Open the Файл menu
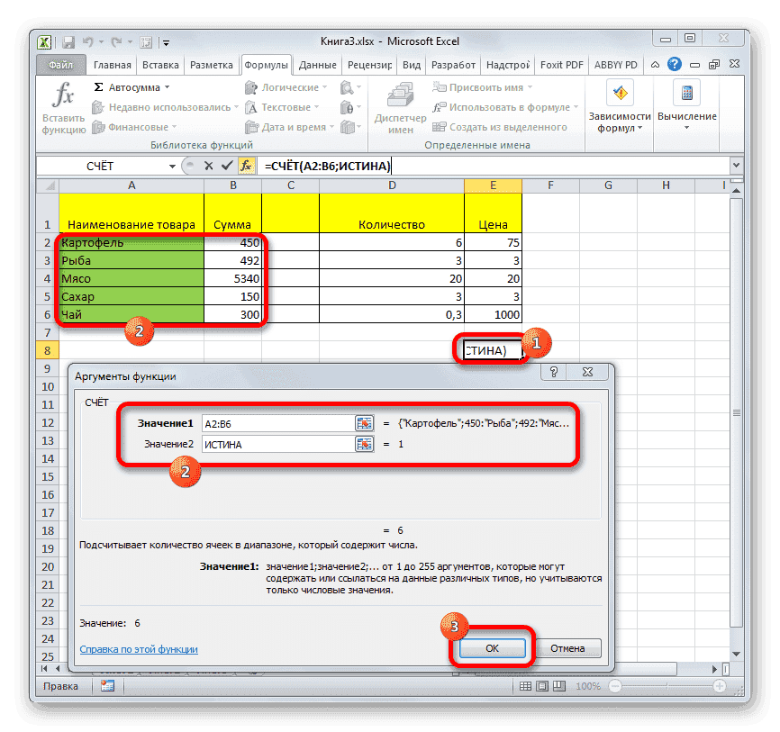This screenshot has height=732, width=780. pos(61,64)
